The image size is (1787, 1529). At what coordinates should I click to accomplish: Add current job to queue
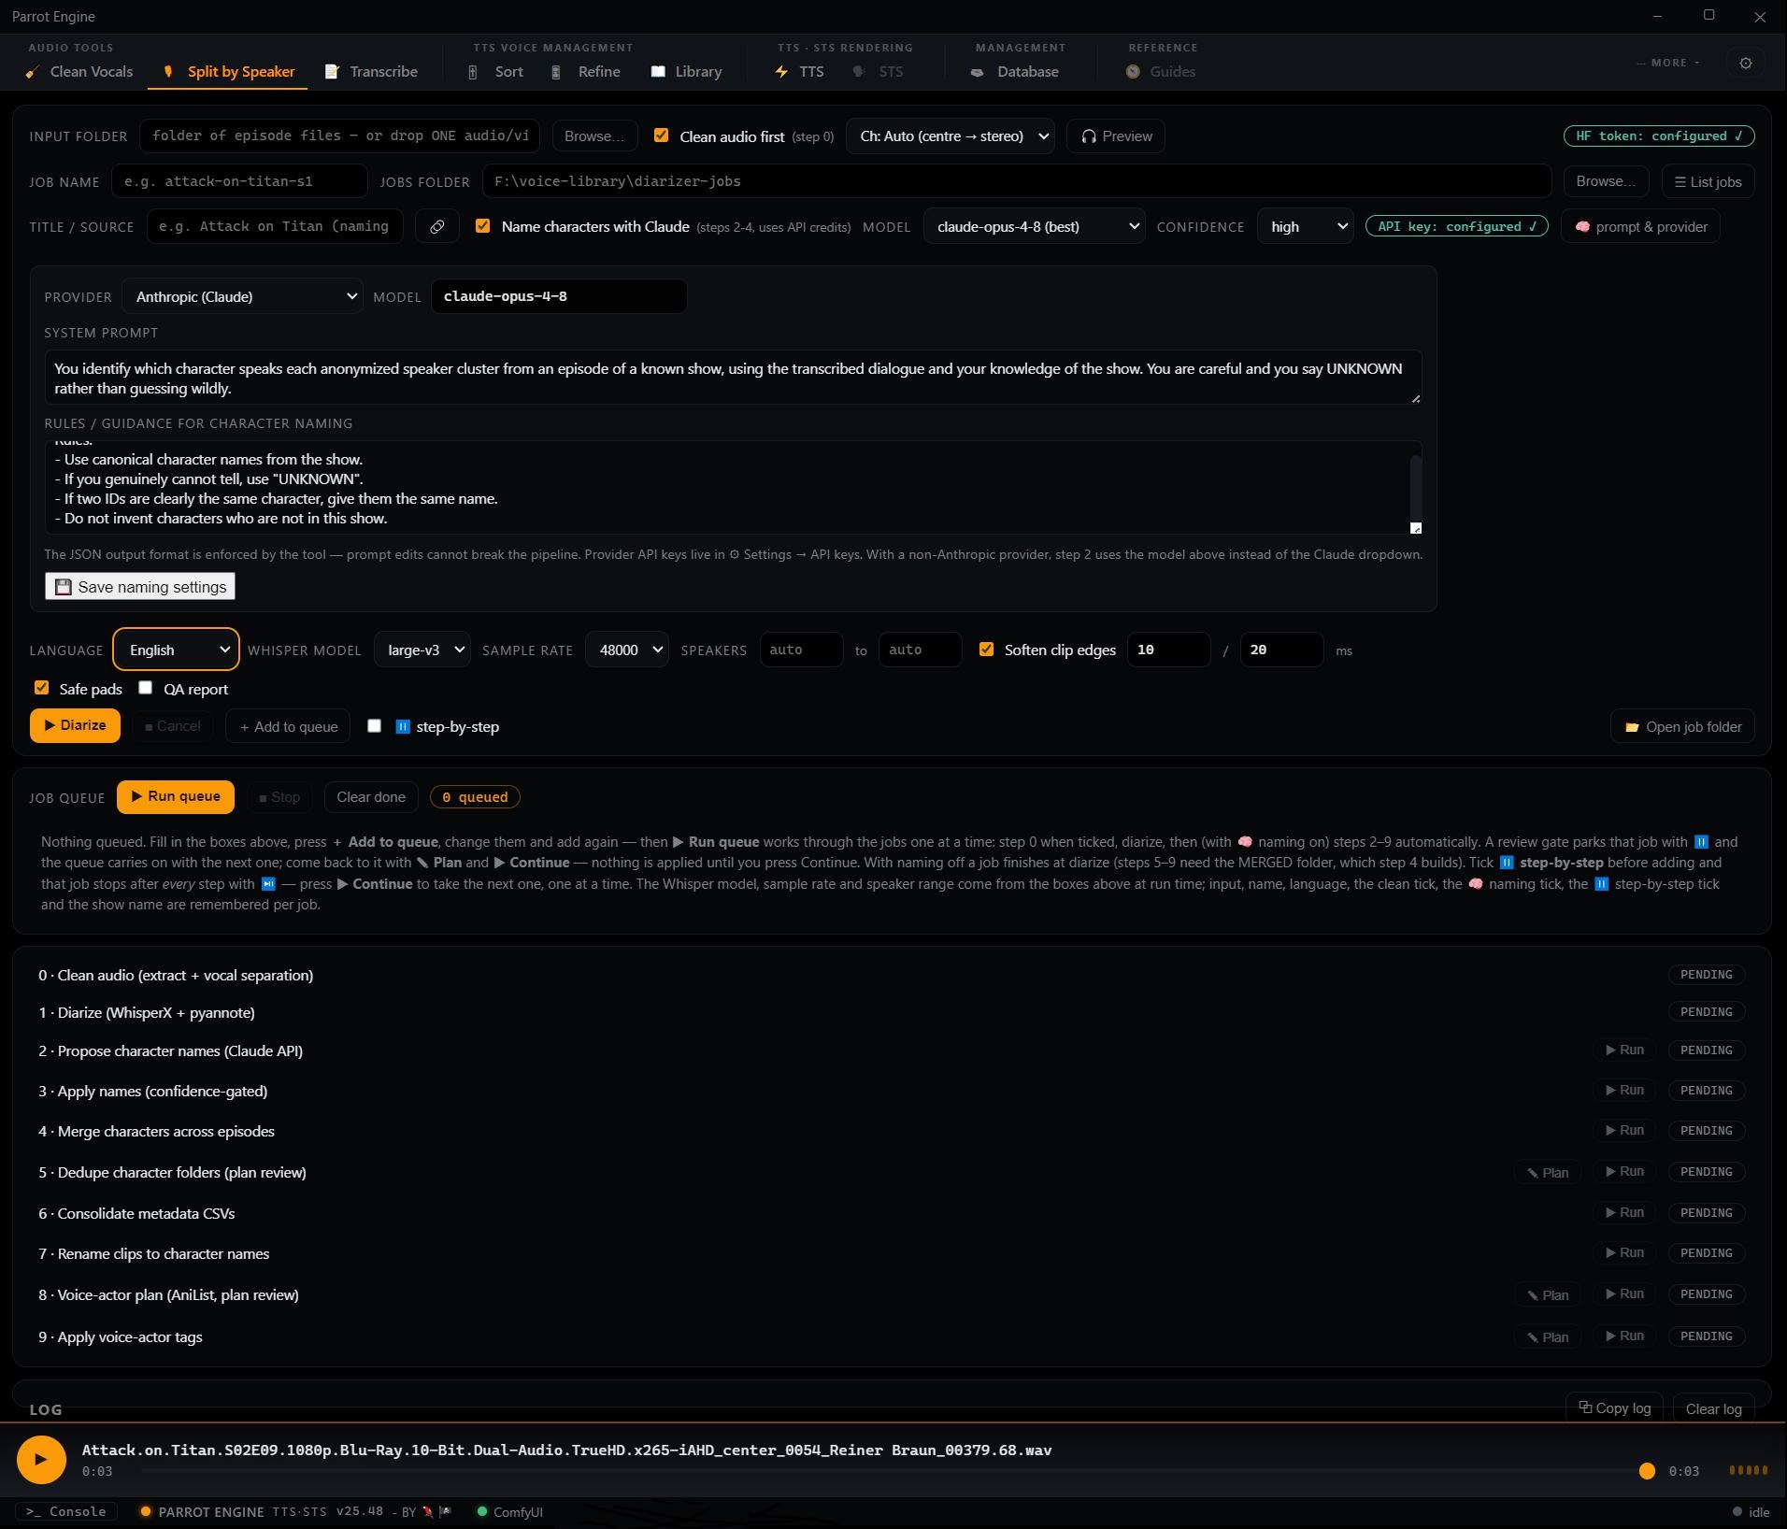(288, 727)
